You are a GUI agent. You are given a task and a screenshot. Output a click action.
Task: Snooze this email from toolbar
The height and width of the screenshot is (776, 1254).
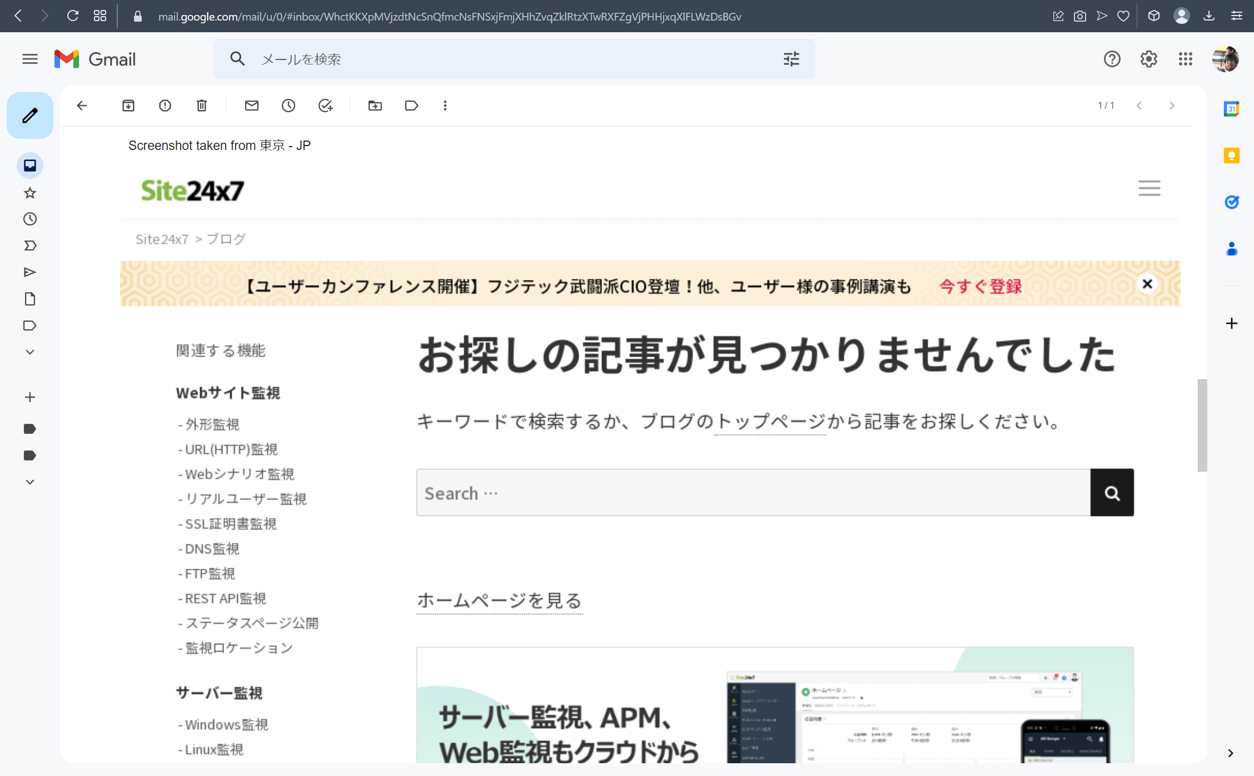(288, 106)
